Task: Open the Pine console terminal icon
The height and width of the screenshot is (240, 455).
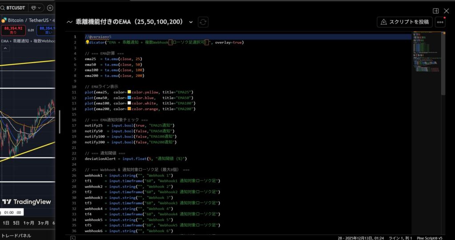Action: tap(73, 238)
